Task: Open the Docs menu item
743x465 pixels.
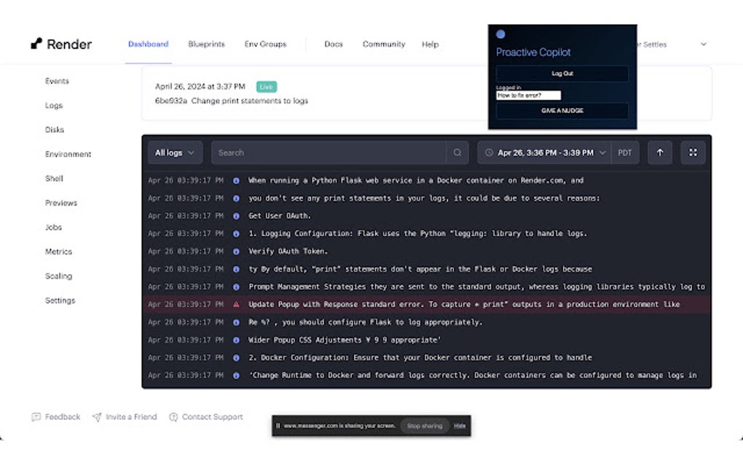Action: pyautogui.click(x=333, y=44)
